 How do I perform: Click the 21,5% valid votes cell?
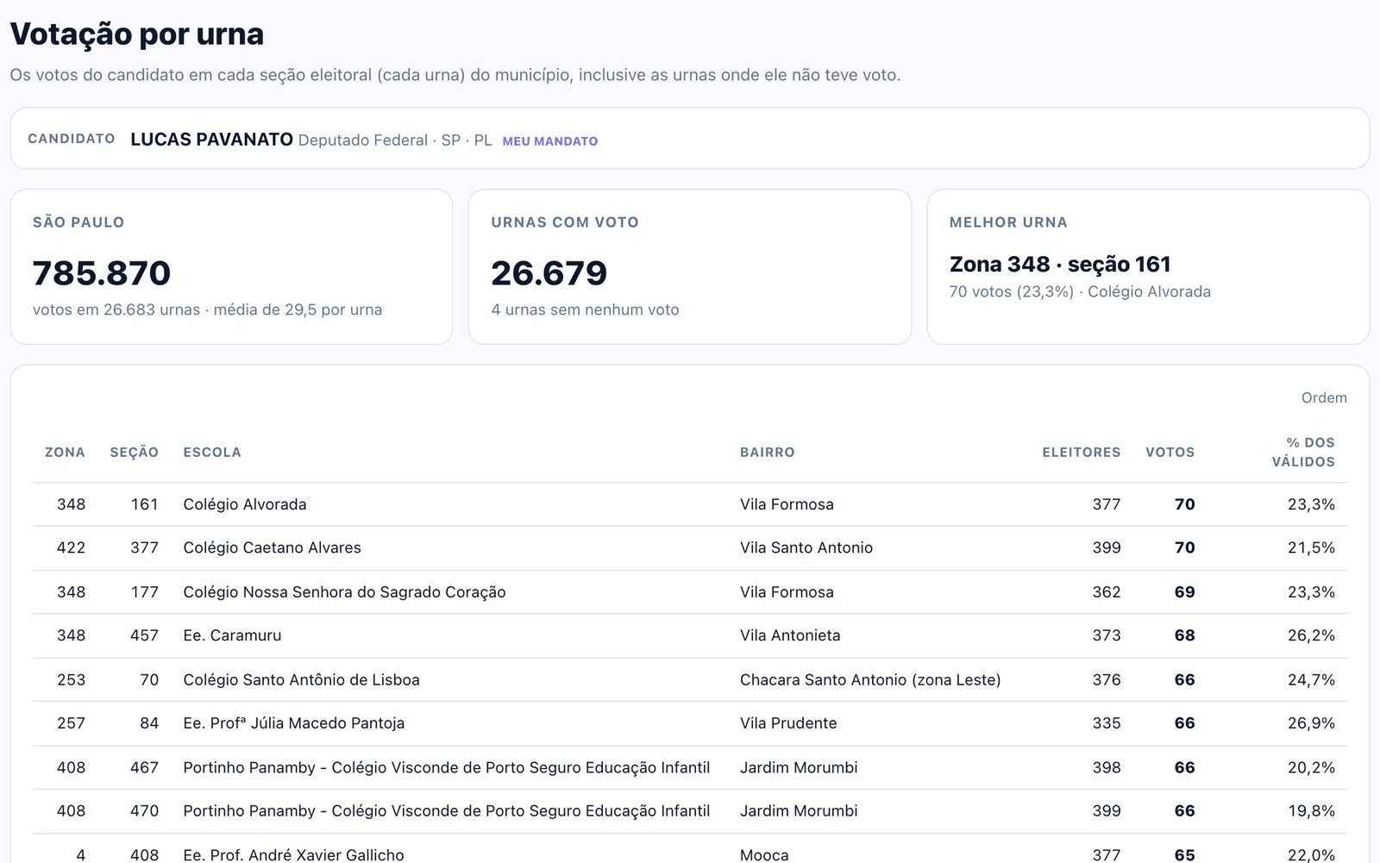point(1311,548)
